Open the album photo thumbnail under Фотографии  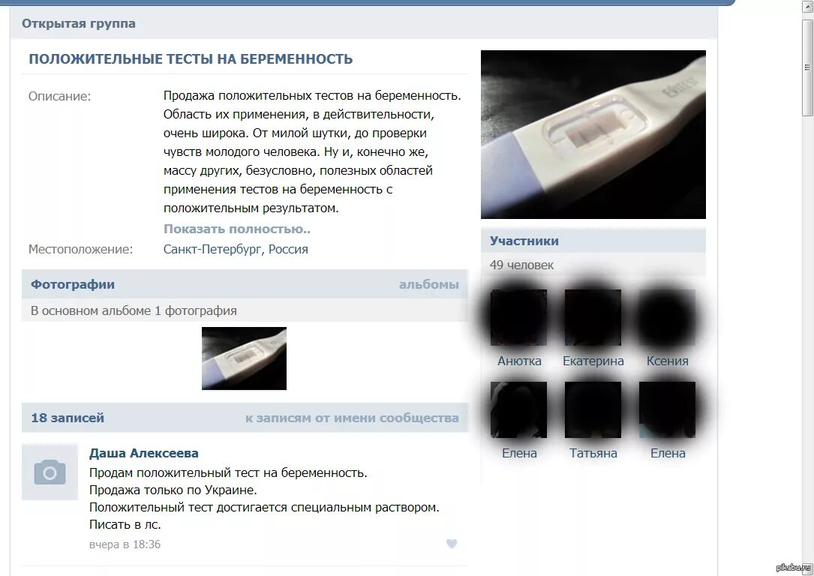[244, 358]
